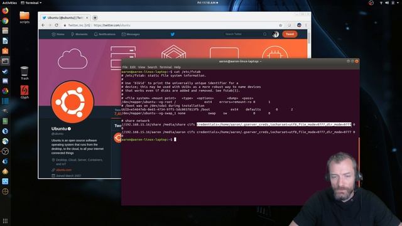Open Ubuntu Software from the dock
The width and height of the screenshot is (402, 226).
(5, 51)
